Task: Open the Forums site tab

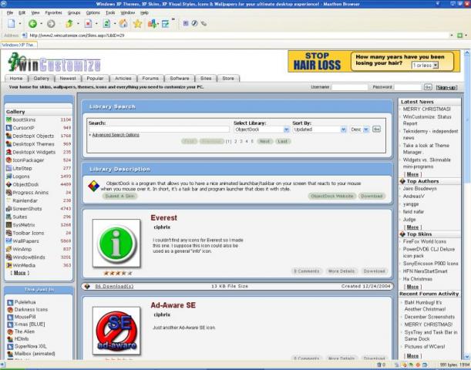Action: (150, 78)
